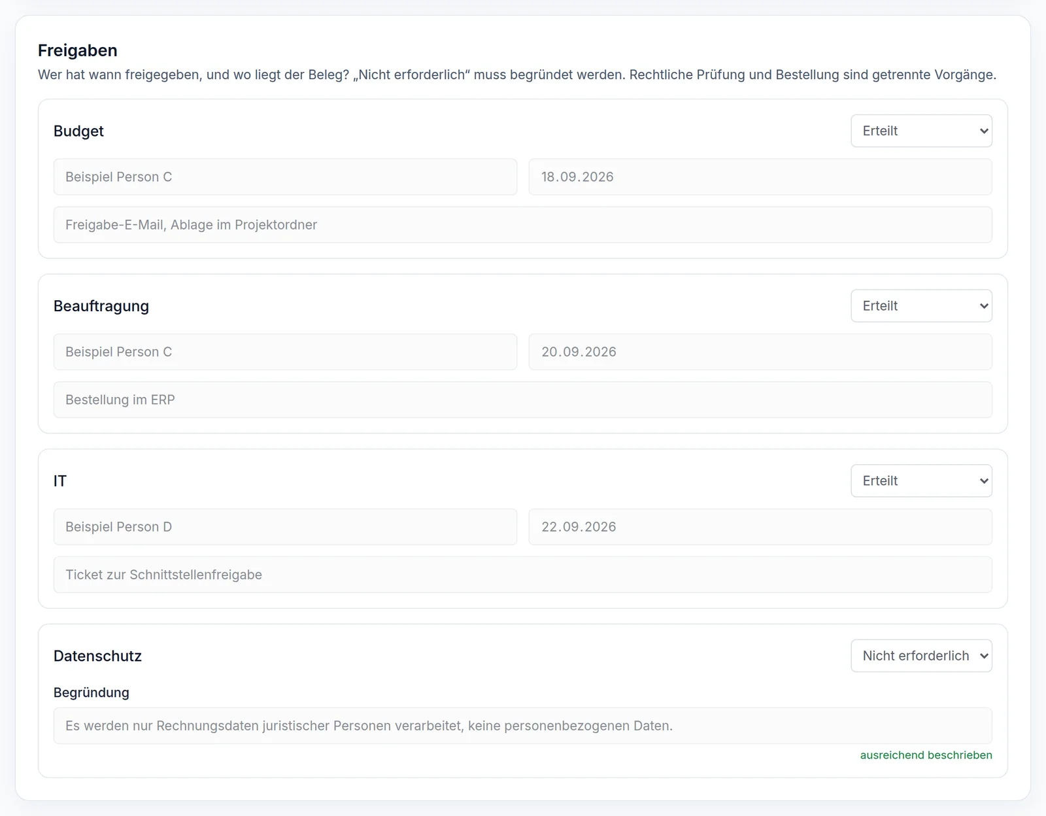Open the Beauftragung status dropdown
The height and width of the screenshot is (816, 1046).
(x=921, y=306)
